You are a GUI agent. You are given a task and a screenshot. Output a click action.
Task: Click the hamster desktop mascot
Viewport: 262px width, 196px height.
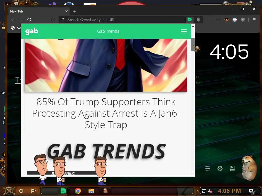pos(249,168)
